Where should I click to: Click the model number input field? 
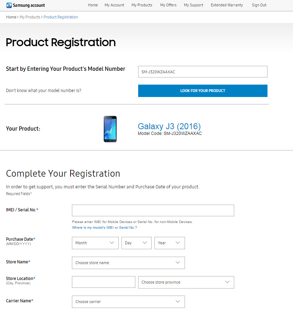coord(203,72)
